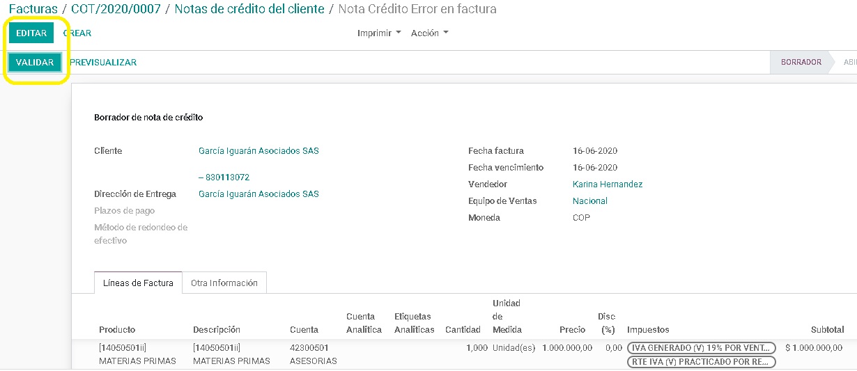
Task: Click the EDITAR button
Action: 31,33
